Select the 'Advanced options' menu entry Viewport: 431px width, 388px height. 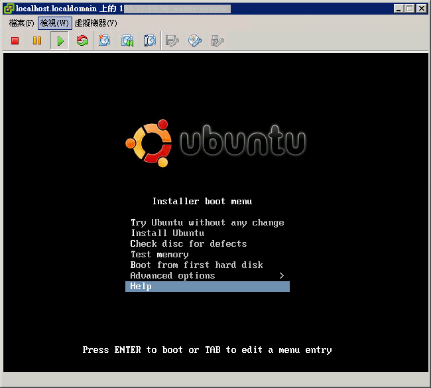(x=208, y=275)
